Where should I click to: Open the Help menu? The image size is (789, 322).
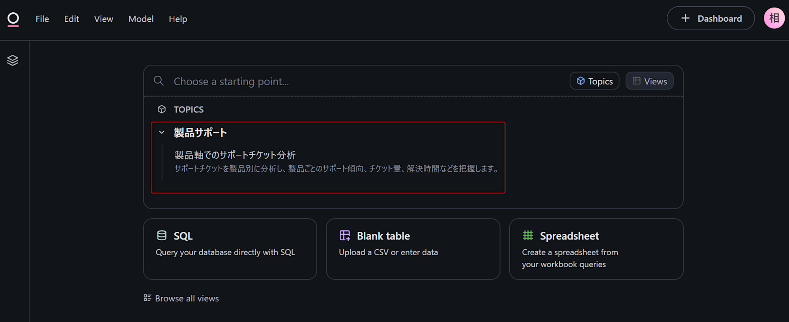point(178,19)
